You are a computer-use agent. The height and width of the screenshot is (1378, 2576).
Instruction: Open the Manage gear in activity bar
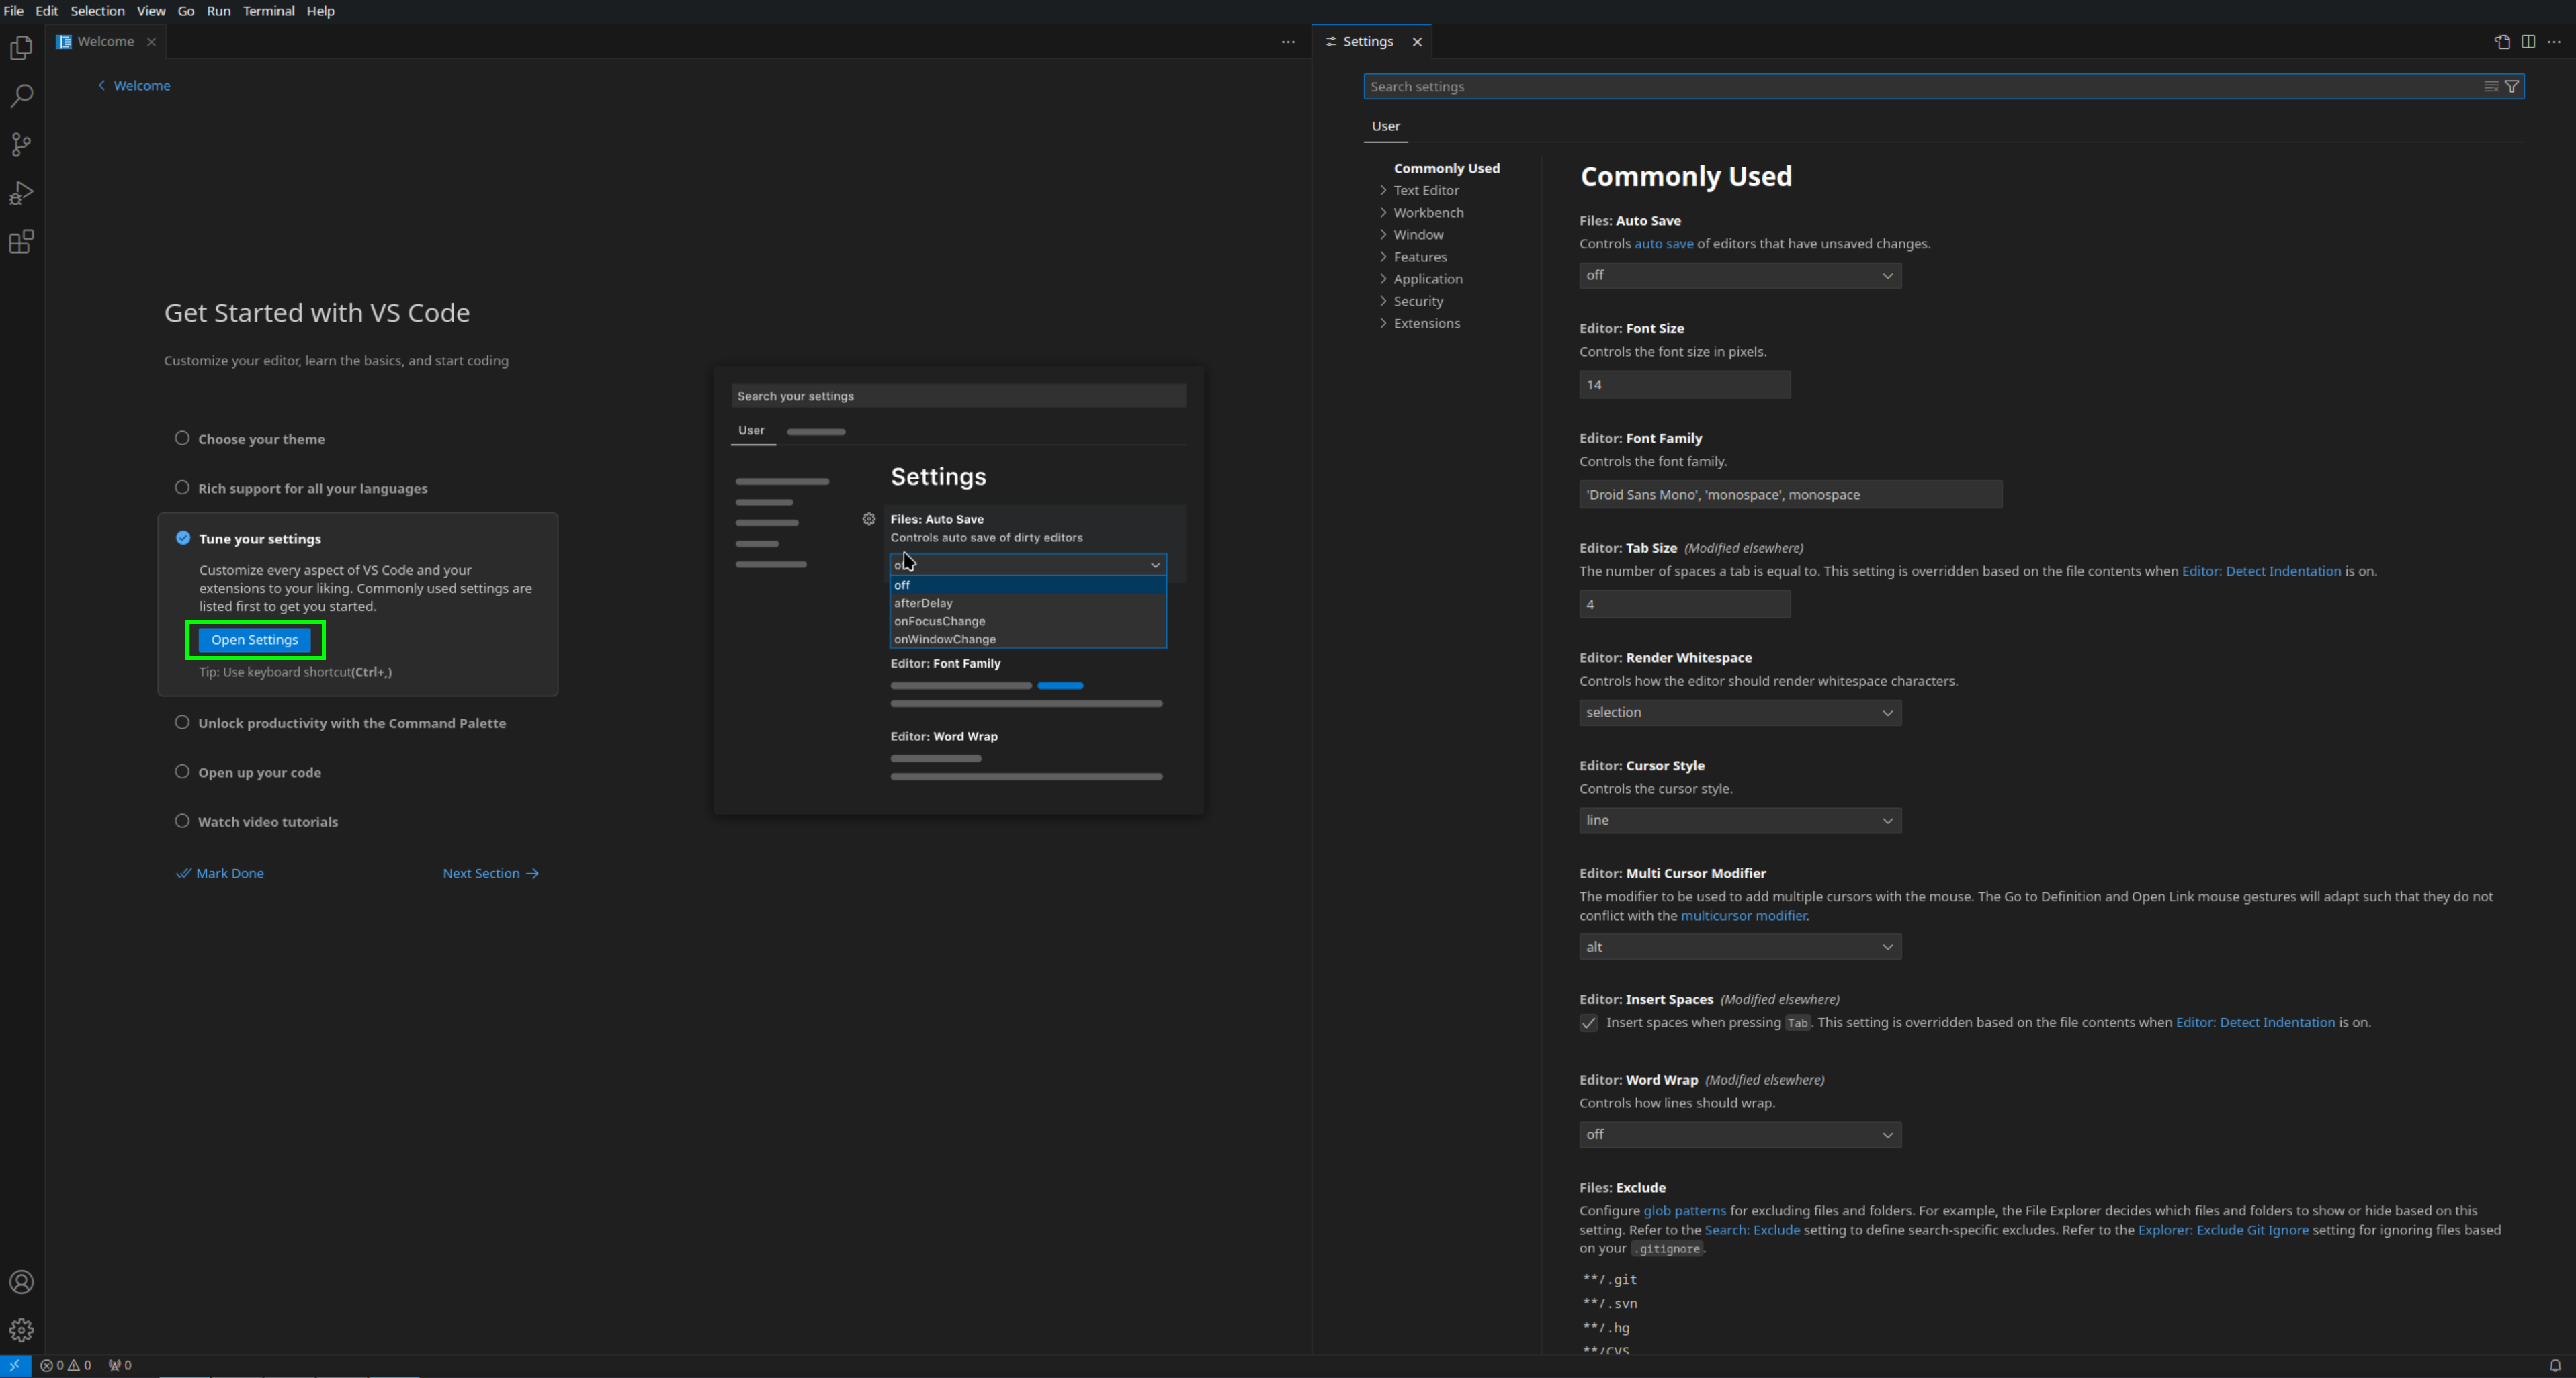(21, 1330)
